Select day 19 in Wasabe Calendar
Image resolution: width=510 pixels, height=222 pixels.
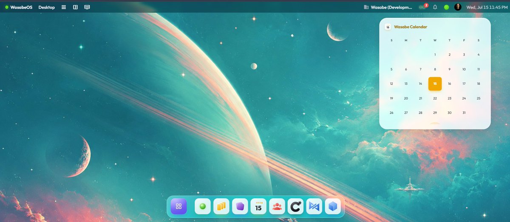pos(391,98)
